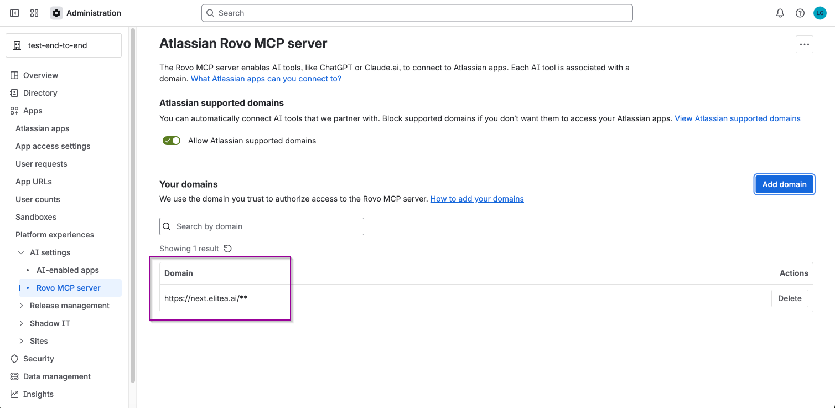Click the help question mark icon
The height and width of the screenshot is (408, 835).
[x=800, y=13]
